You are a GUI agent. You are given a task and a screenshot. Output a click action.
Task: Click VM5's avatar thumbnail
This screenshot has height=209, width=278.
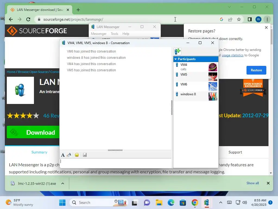(x=213, y=77)
